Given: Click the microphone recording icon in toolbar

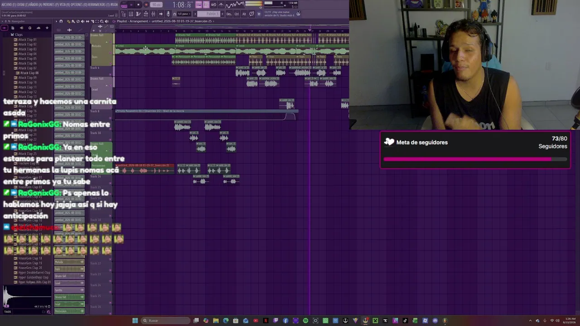Looking at the screenshot, I should pos(168,14).
